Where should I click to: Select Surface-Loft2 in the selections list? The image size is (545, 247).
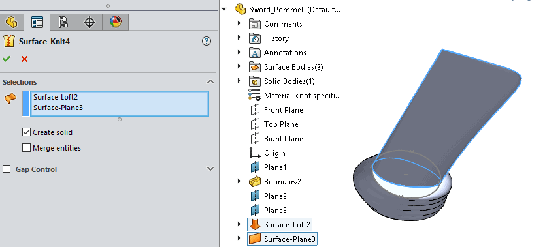coord(56,98)
